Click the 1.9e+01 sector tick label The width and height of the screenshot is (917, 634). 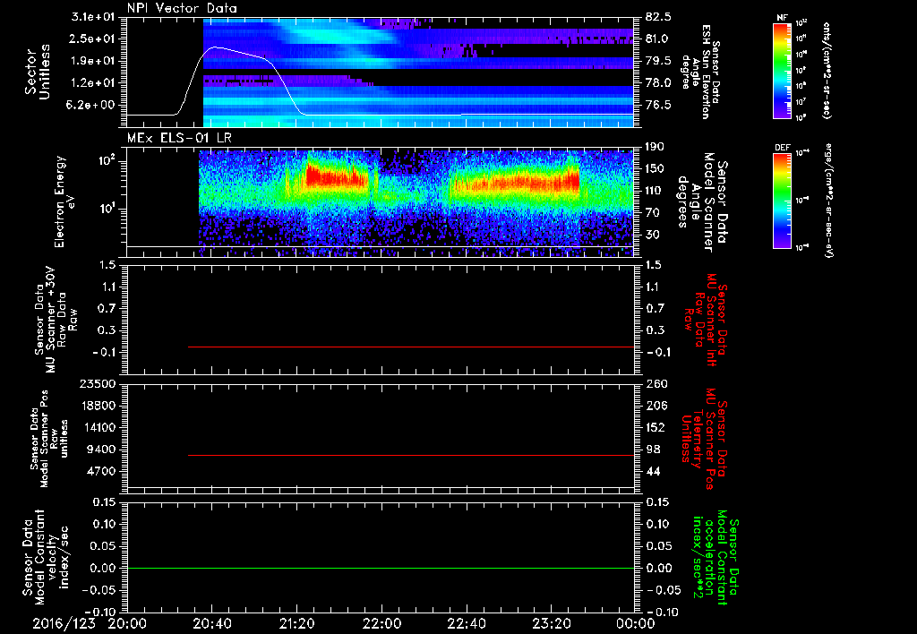click(93, 61)
